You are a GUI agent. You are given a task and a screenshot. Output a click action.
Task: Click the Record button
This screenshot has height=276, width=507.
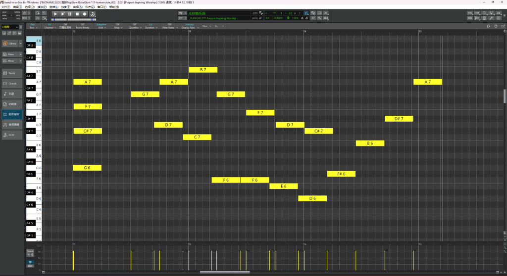point(85,14)
